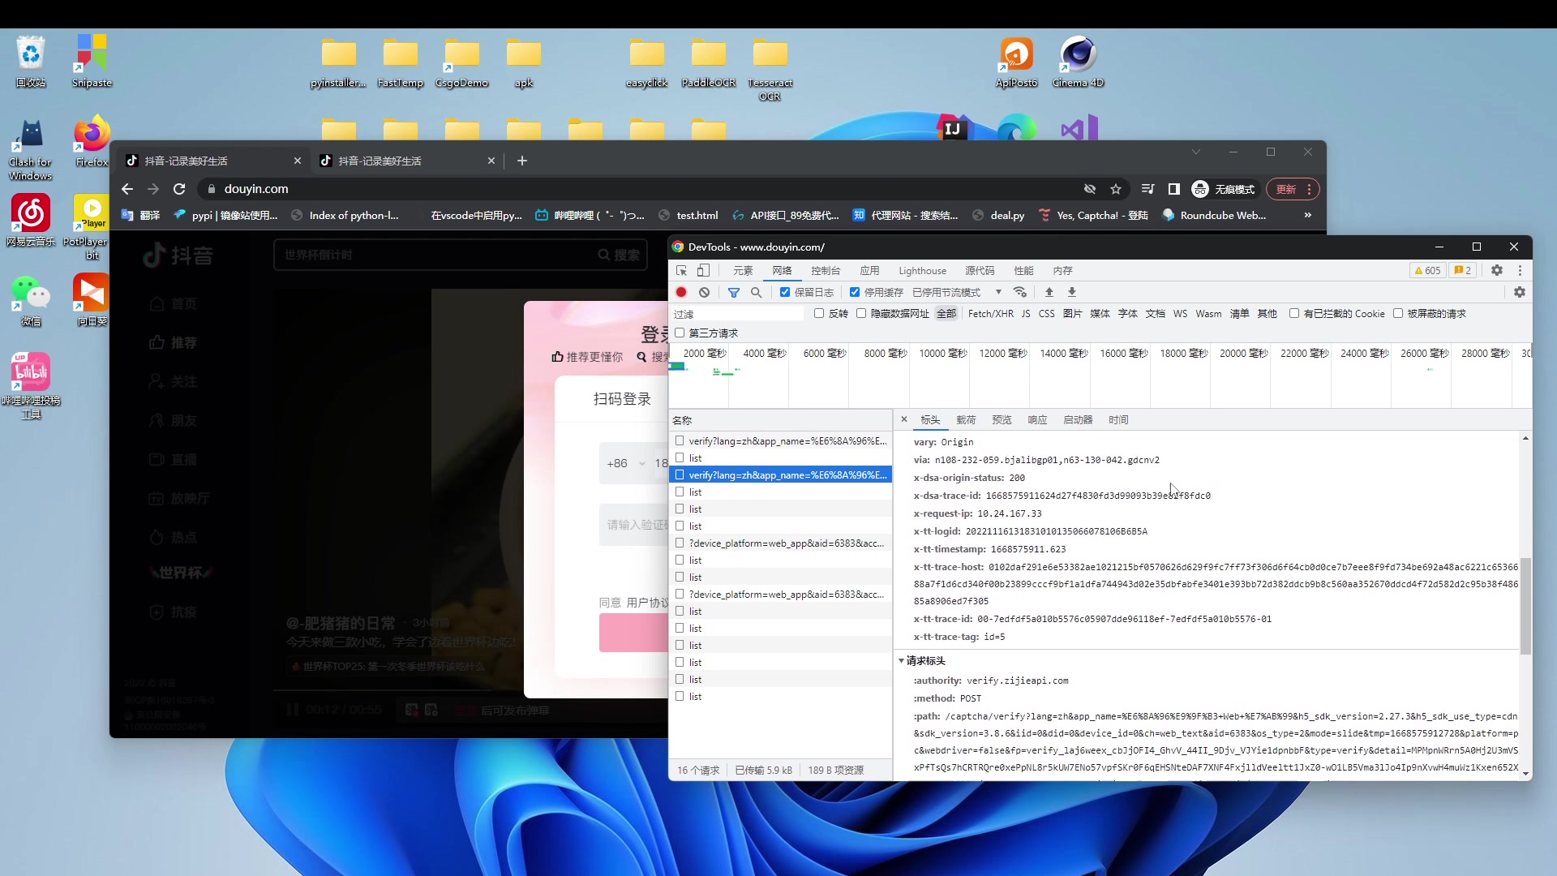Open the deal.py bookmark
Viewport: 1557px width, 876px height.
[998, 215]
